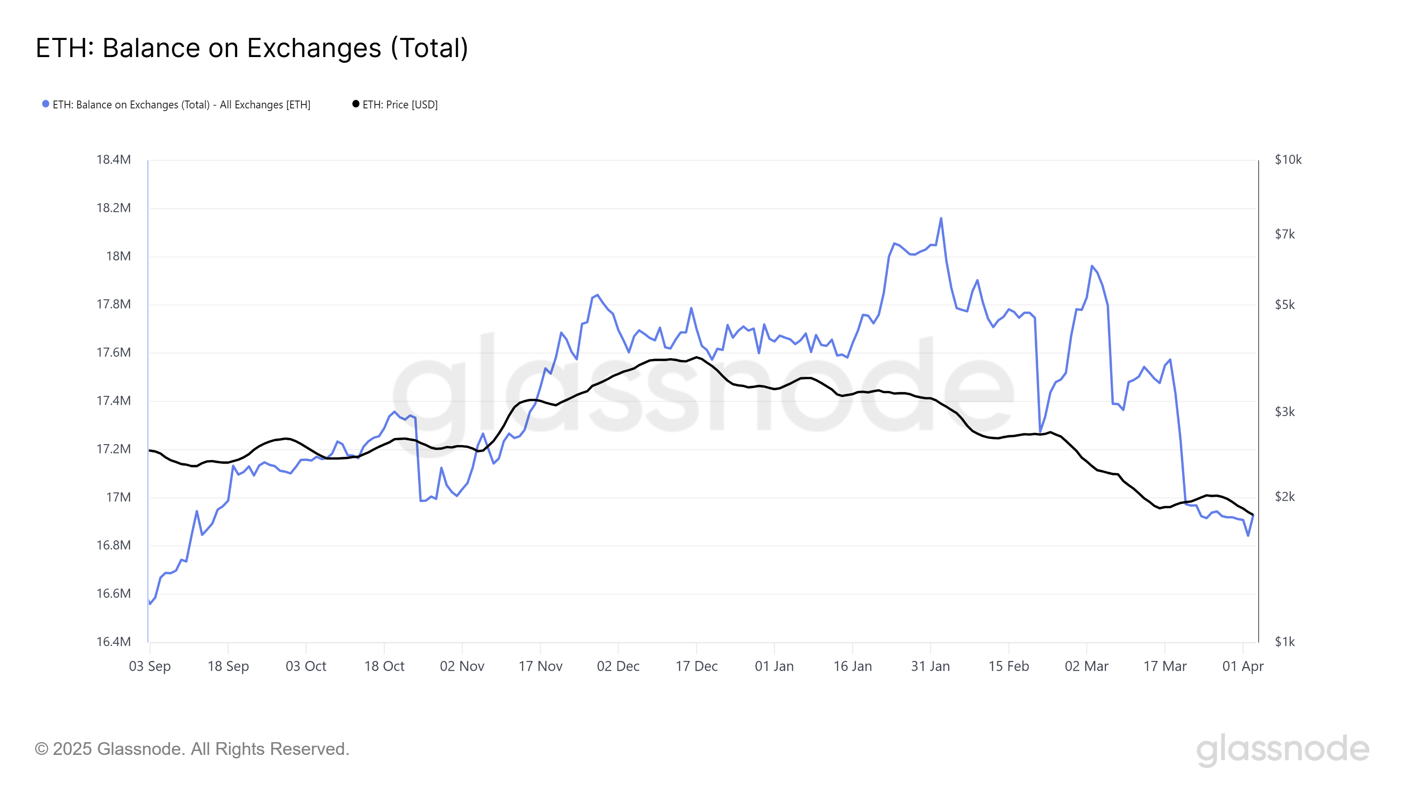
Task: Select the '03 Sep' date on the x-axis
Action: (x=149, y=666)
